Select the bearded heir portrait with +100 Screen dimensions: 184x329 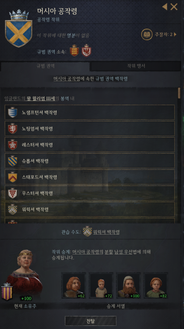click(x=129, y=285)
